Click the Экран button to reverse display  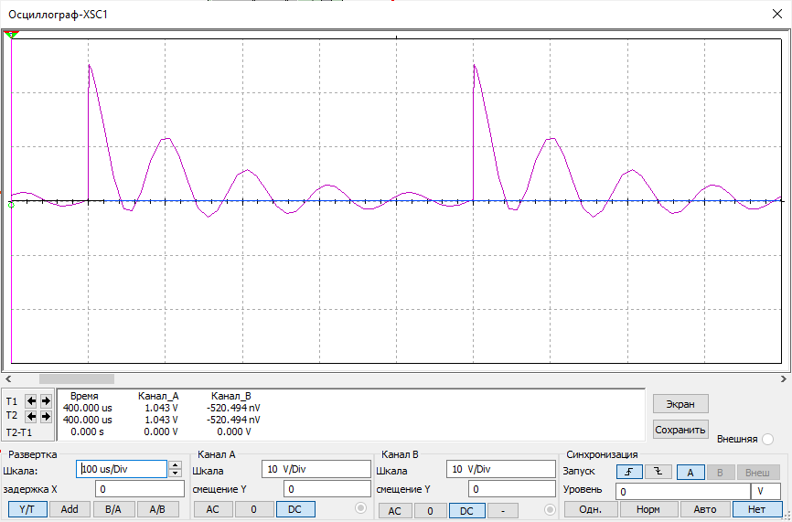[x=680, y=404]
